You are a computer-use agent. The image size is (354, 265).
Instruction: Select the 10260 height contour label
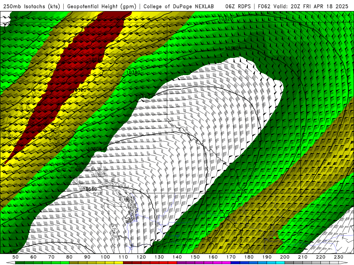(x=96, y=60)
